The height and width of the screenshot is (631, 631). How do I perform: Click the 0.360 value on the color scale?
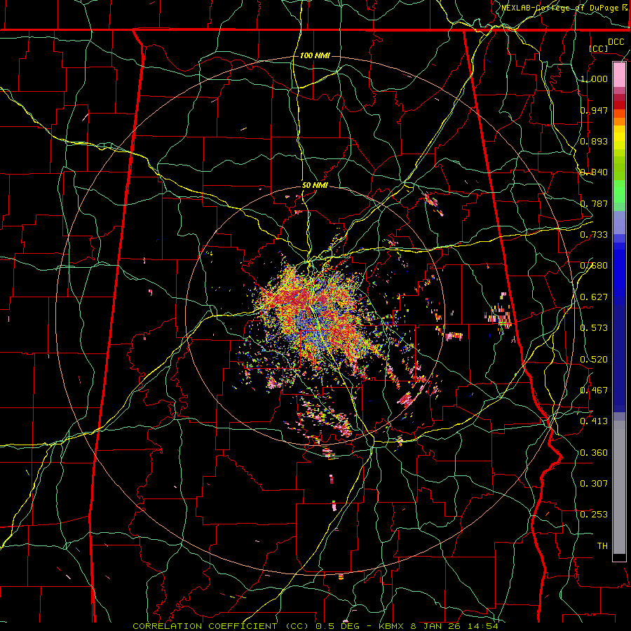594,453
